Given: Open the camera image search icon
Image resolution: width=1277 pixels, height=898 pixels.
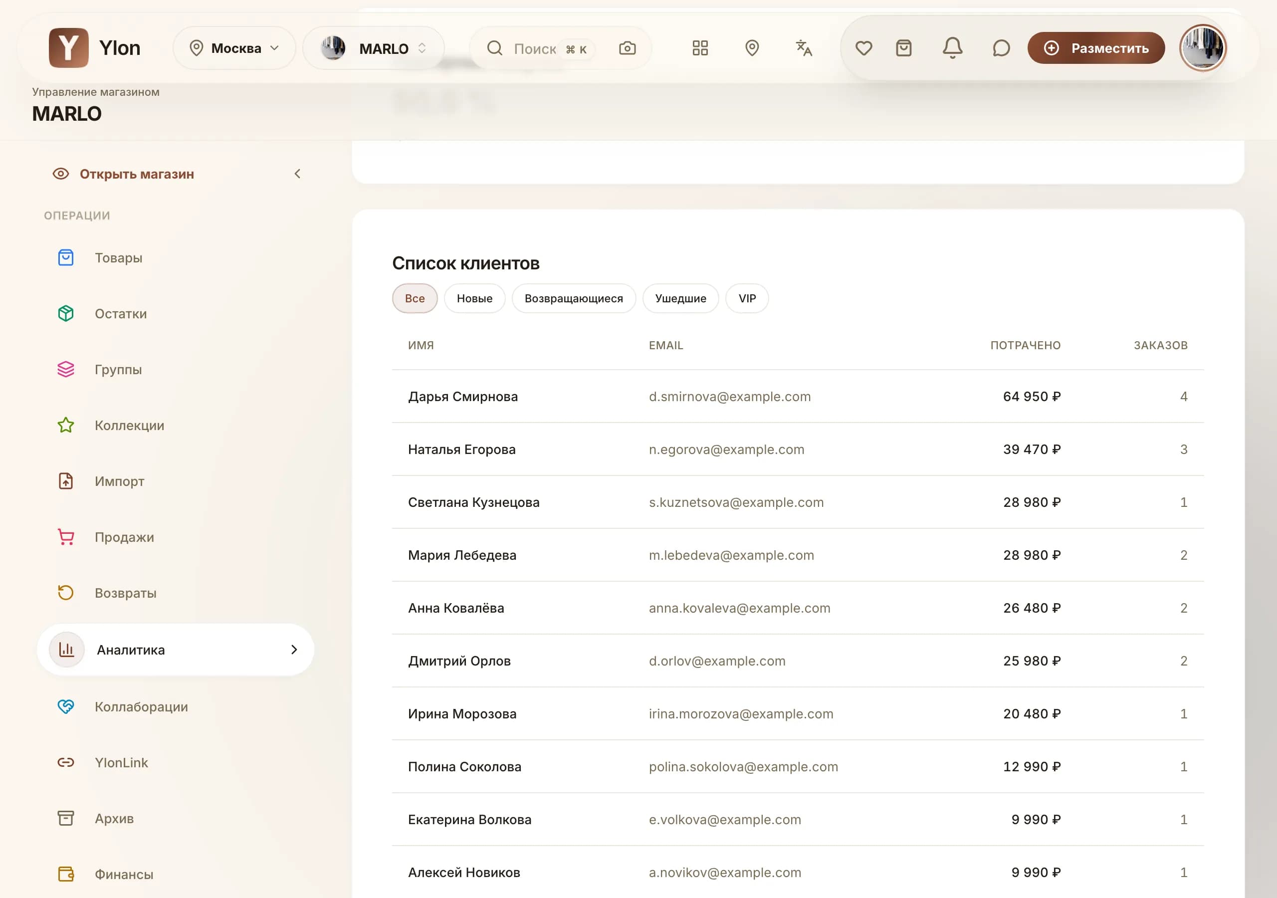Looking at the screenshot, I should 627,48.
